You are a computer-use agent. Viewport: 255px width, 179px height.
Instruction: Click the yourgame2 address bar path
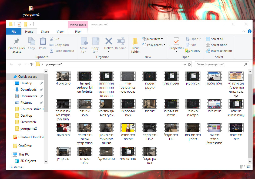[53, 64]
